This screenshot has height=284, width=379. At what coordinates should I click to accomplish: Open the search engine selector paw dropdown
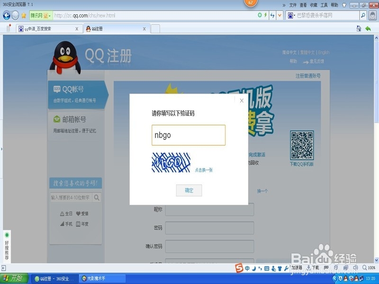click(291, 16)
